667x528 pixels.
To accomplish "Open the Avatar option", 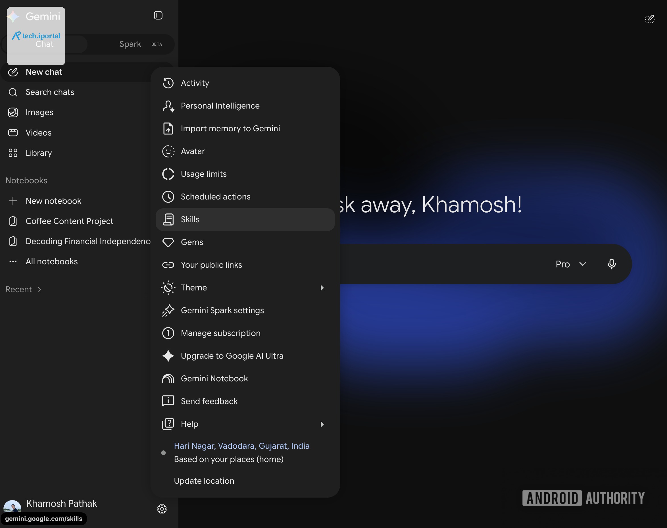I will [245, 151].
